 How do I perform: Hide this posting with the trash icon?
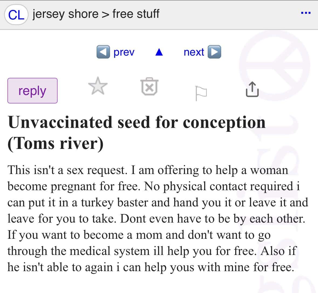click(149, 87)
